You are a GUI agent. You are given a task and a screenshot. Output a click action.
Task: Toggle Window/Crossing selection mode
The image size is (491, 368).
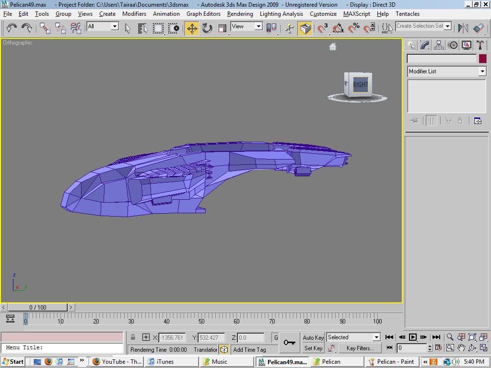pos(174,28)
